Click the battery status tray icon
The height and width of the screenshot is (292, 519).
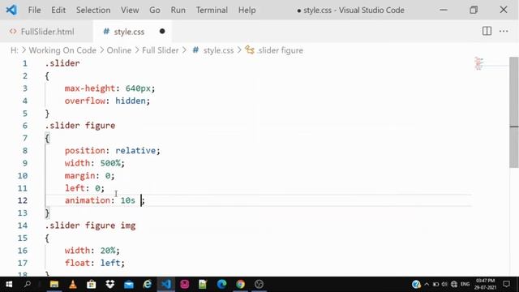tap(435, 284)
